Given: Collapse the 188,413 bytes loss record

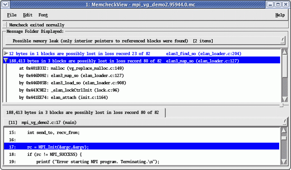Looking at the screenshot, I should tap(6, 61).
